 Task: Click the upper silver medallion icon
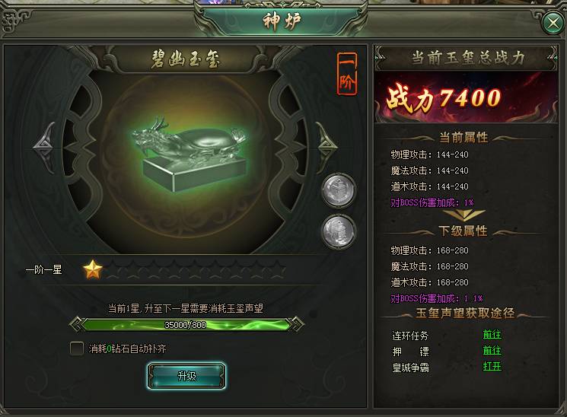(339, 190)
